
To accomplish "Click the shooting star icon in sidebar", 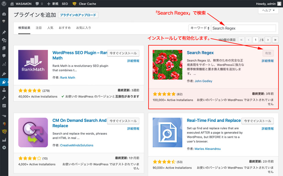I will pyautogui.click(x=4, y=116).
